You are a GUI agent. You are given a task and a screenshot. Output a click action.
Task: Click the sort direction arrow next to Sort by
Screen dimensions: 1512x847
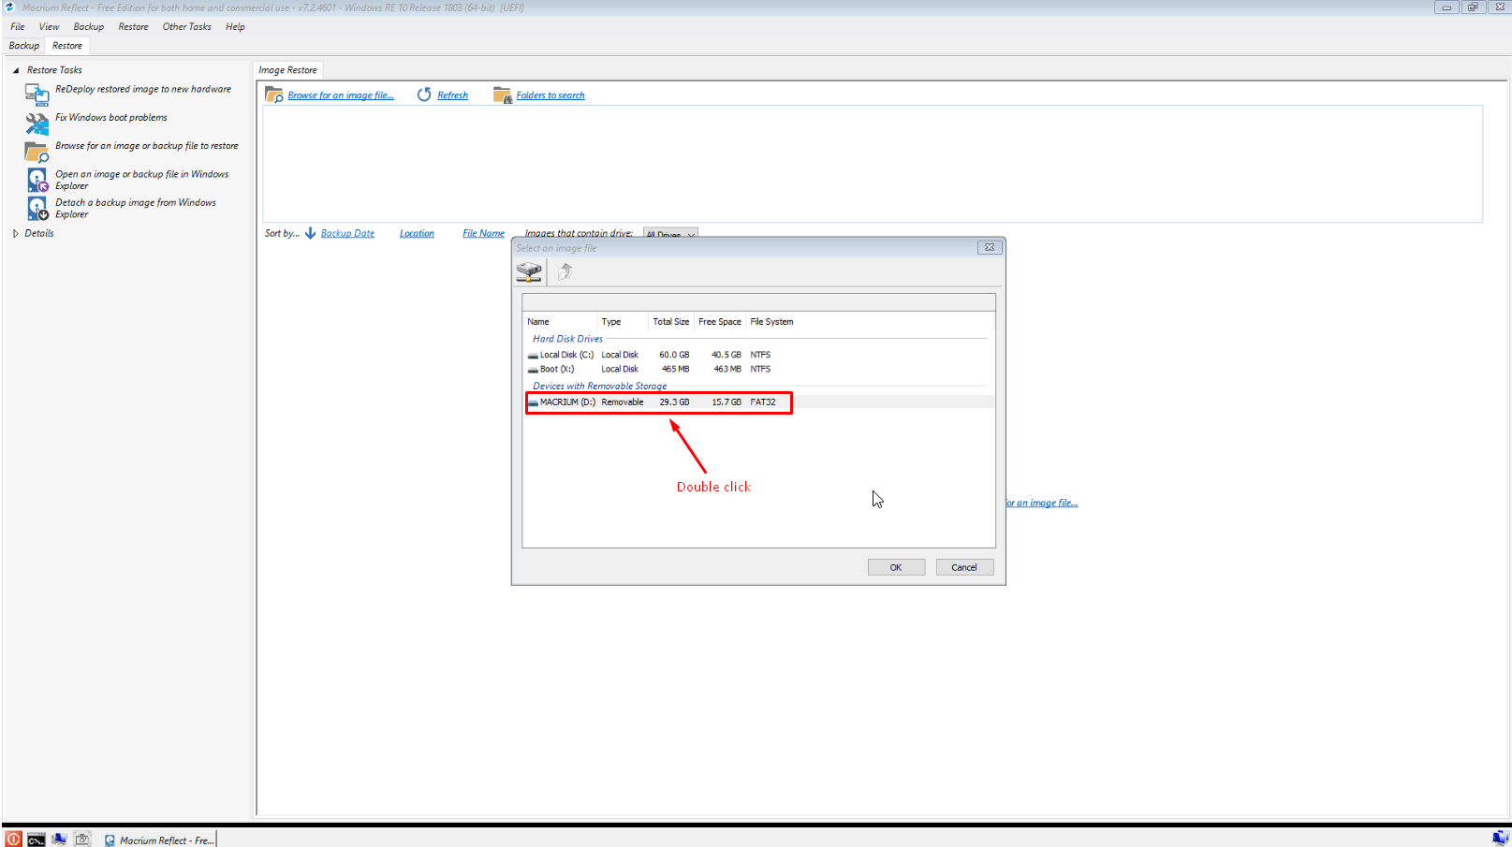click(310, 233)
